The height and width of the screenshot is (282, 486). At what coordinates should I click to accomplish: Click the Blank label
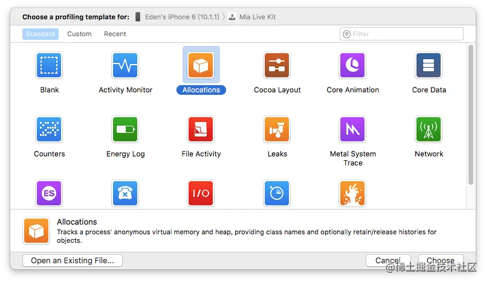tap(50, 90)
